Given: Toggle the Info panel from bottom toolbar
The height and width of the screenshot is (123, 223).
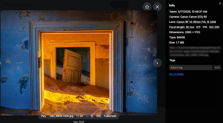Looking at the screenshot, I should [x=99, y=116].
